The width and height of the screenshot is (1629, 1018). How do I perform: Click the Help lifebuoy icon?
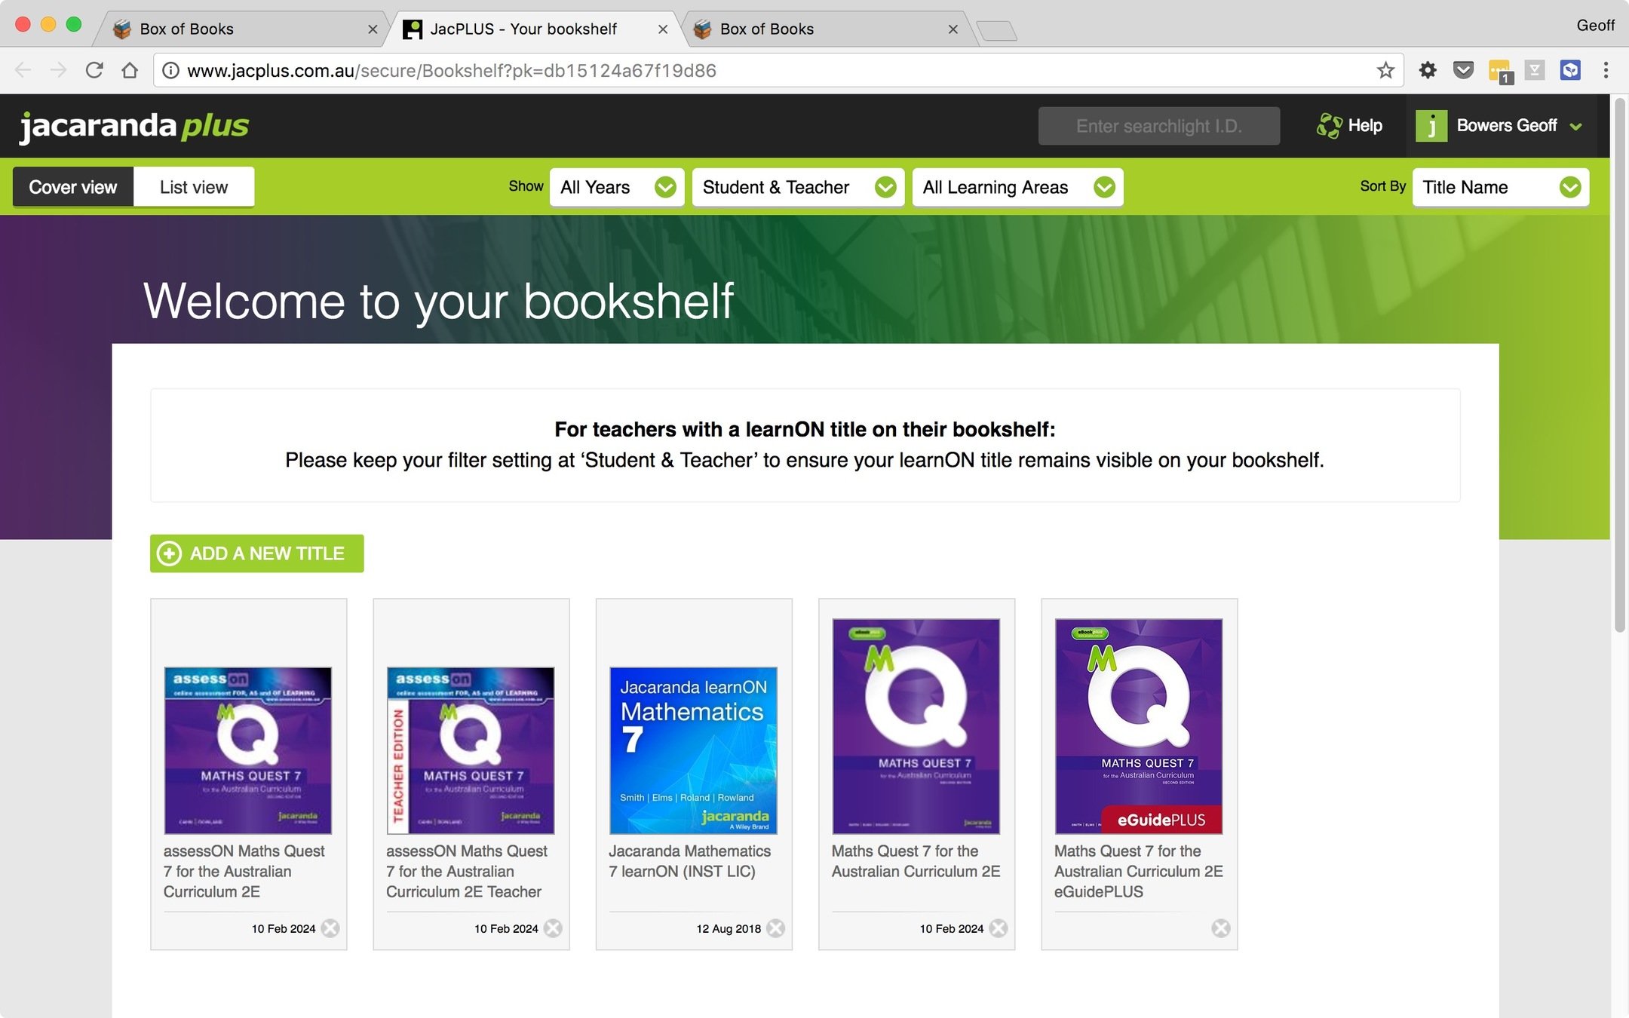tap(1329, 126)
